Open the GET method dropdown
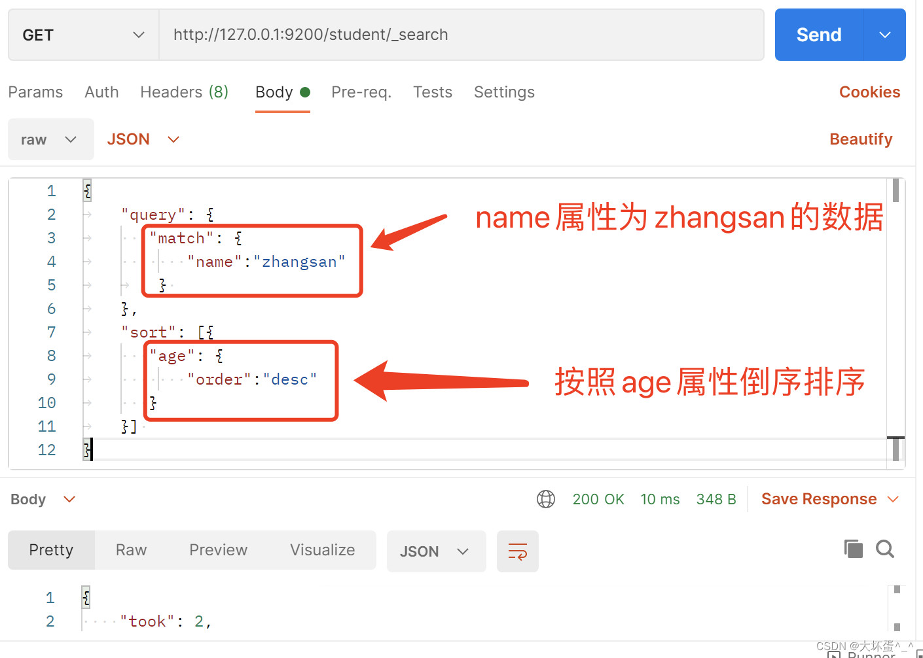Viewport: 923px width, 658px height. pos(84,35)
